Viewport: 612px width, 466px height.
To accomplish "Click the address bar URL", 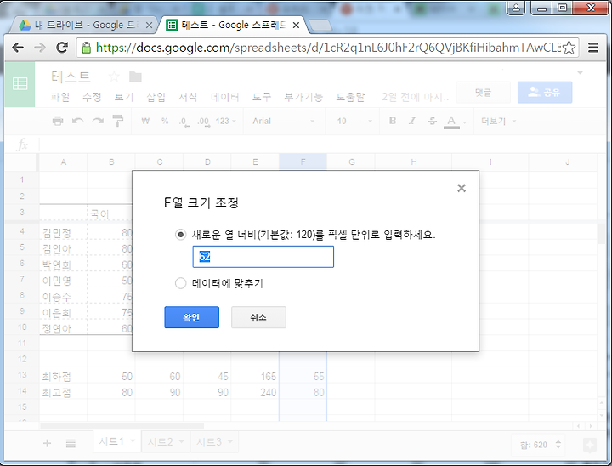I will 328,48.
